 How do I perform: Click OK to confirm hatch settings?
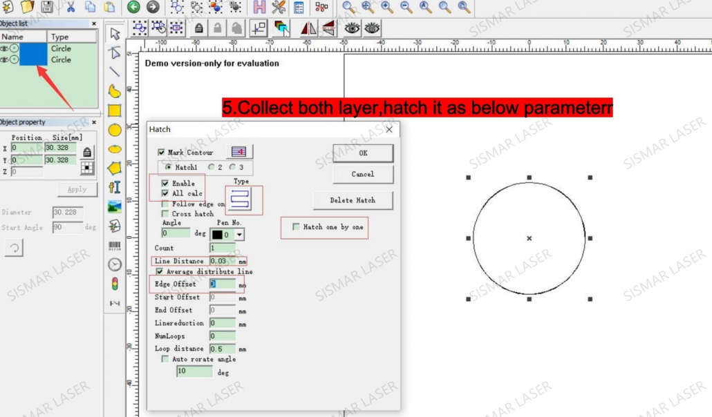363,153
